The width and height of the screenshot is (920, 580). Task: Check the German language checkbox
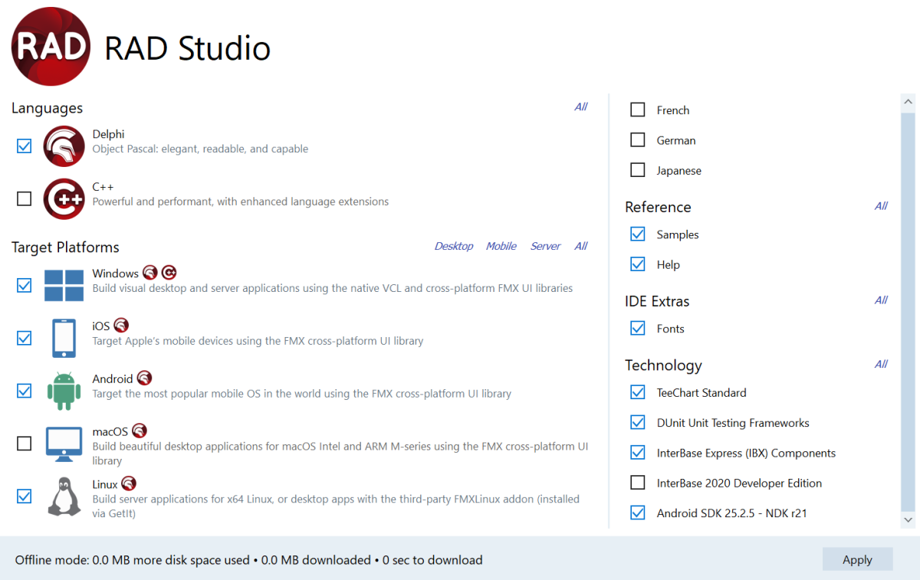pos(638,139)
